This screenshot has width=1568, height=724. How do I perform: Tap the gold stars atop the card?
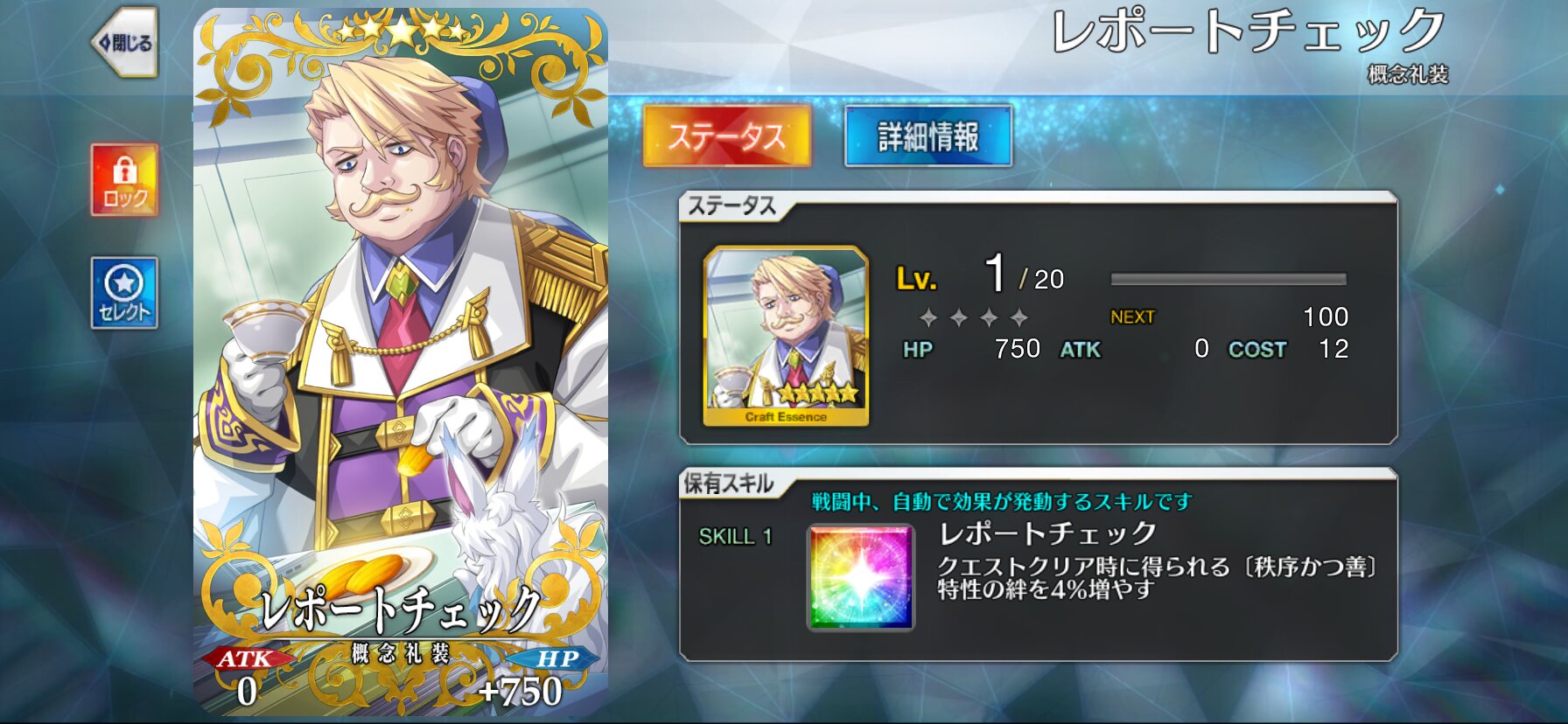pyautogui.click(x=402, y=31)
